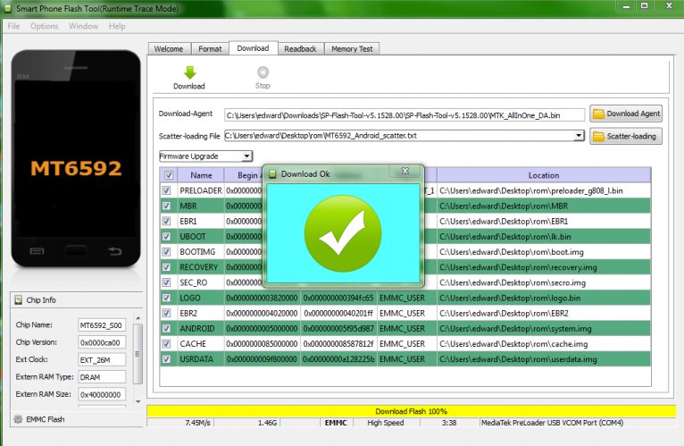Click the recovery.img location cell
This screenshot has width=684, height=446.
coord(544,267)
